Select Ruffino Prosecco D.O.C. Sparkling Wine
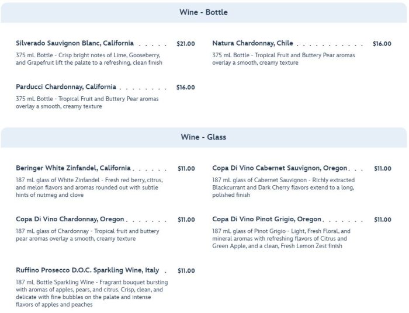The width and height of the screenshot is (409, 313). tap(87, 270)
